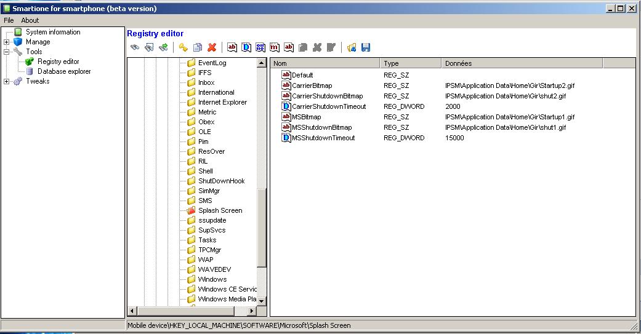Click the vertical scrollbar thumb of registry tree
This screenshot has height=334, width=641.
(262, 228)
